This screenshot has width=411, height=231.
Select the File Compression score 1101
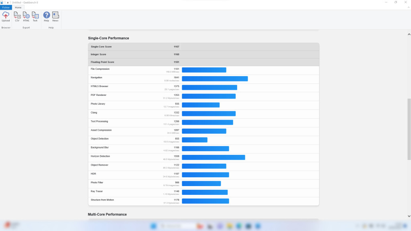point(177,69)
